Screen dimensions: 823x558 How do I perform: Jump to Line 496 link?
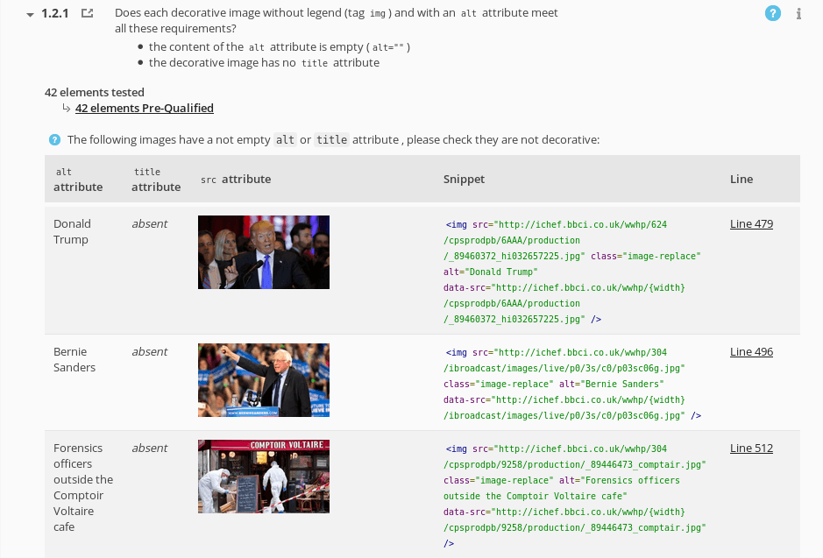751,351
